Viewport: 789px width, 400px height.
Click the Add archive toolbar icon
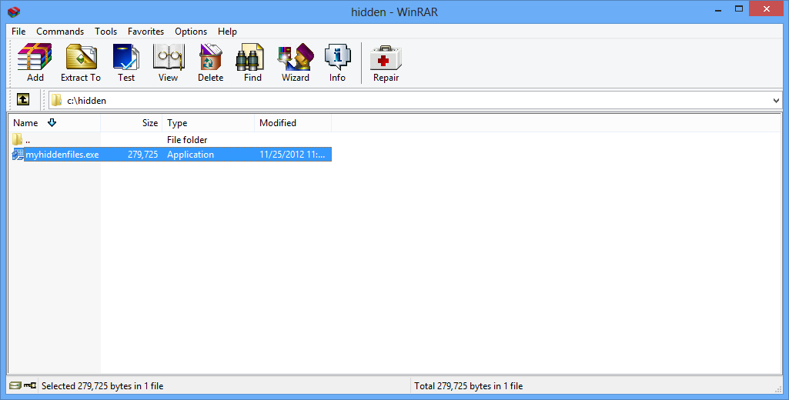coord(35,63)
